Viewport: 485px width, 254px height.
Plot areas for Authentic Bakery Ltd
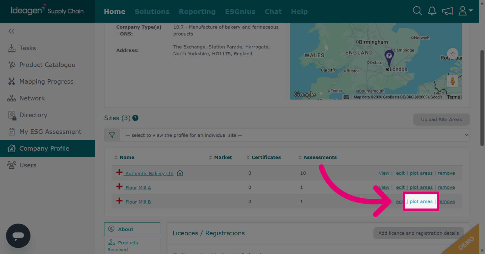(421, 173)
